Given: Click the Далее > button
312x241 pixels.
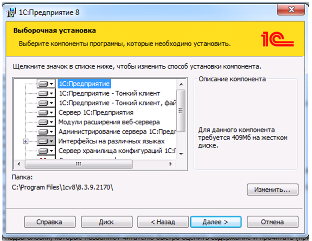Looking at the screenshot, I should coord(216,222).
